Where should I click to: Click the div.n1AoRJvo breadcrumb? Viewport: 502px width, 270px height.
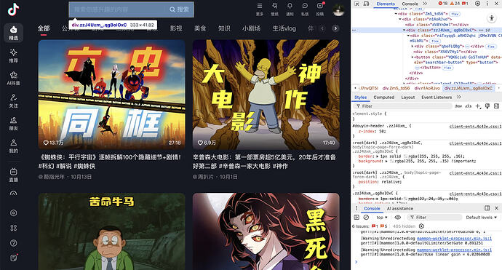427,88
